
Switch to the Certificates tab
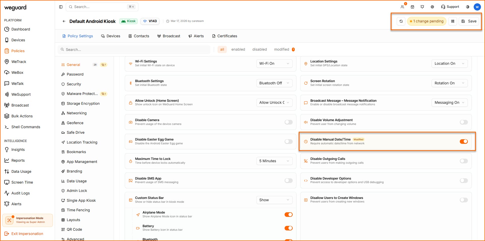(225, 36)
